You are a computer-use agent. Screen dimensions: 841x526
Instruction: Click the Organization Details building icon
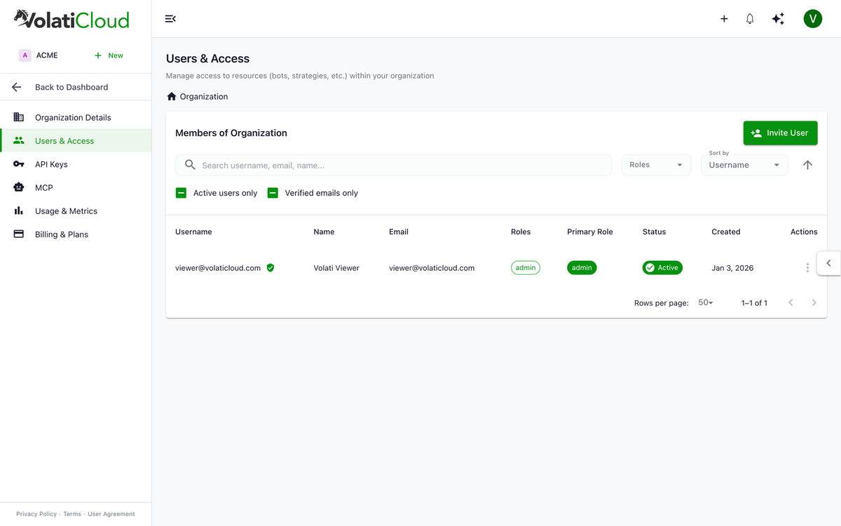point(19,117)
